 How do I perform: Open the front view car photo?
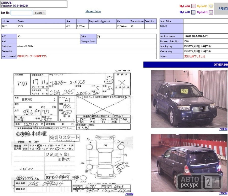pos(189,99)
